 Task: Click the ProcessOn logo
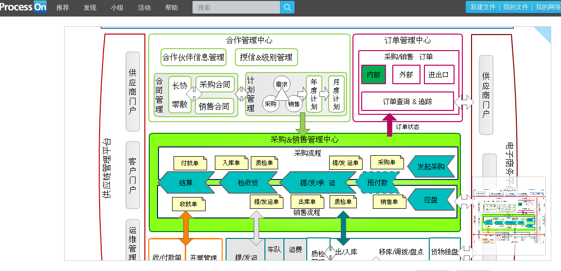23,7
